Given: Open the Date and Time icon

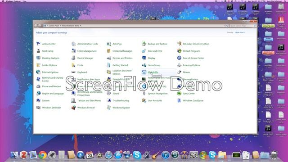Looking at the screenshot, I should 144,51.
